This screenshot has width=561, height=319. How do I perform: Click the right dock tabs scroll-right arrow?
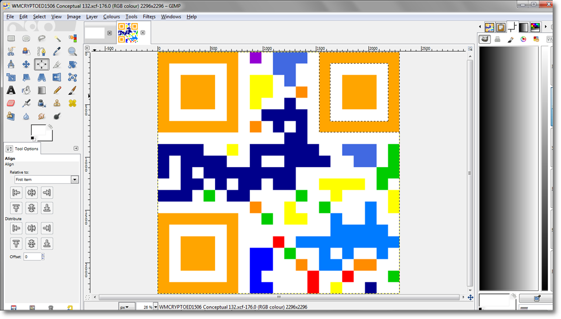(545, 27)
